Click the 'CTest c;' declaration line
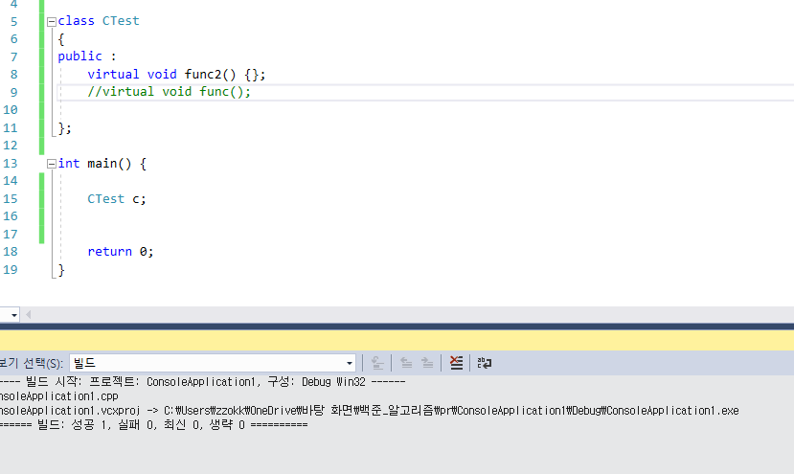The width and height of the screenshot is (794, 474). (117, 199)
